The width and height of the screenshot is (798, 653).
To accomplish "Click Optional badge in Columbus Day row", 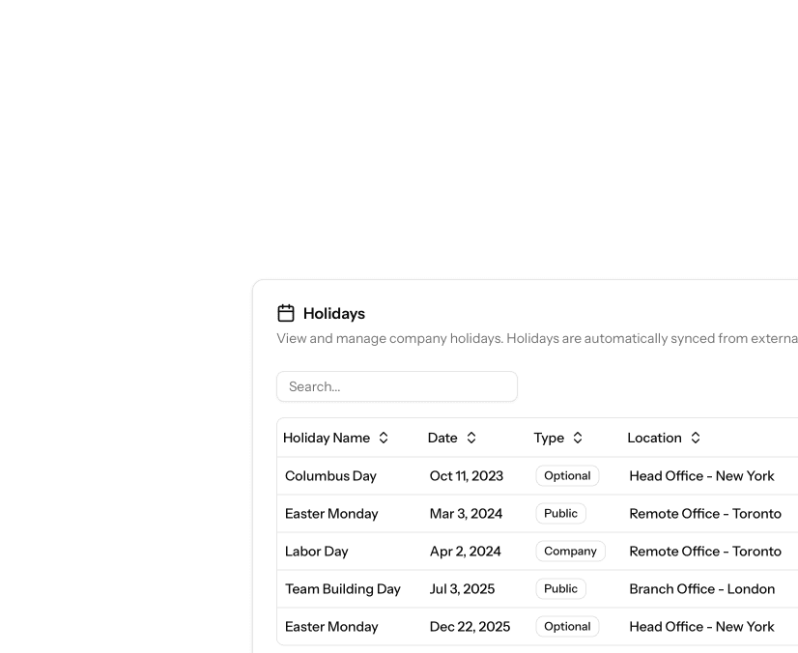I will coord(567,476).
